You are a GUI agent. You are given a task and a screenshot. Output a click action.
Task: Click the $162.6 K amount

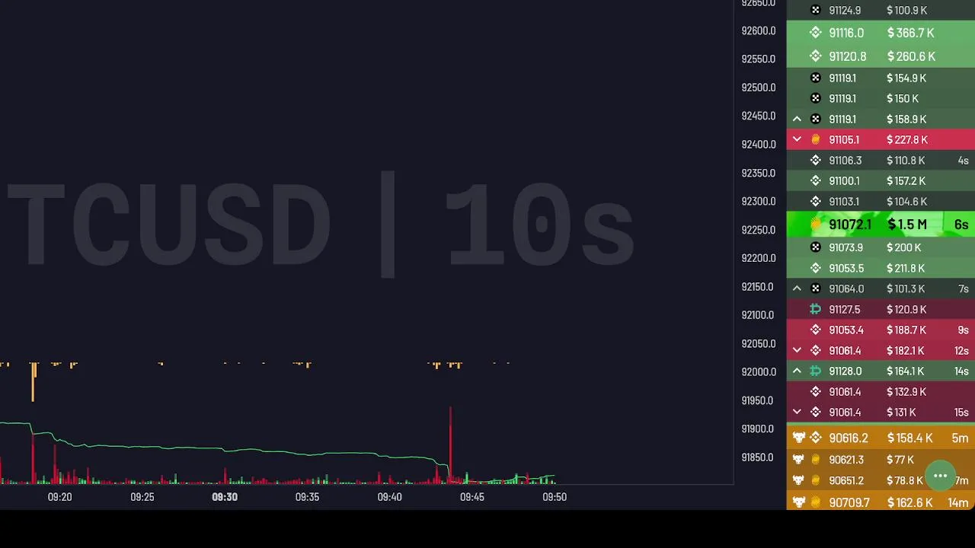(x=910, y=502)
